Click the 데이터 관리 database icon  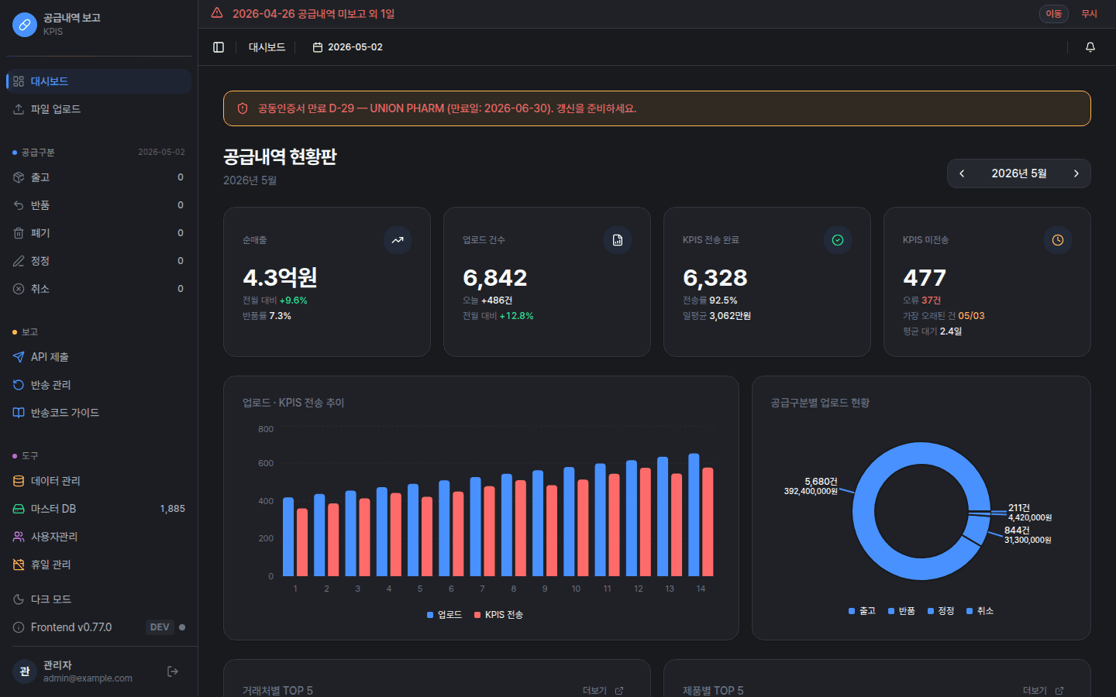click(19, 481)
